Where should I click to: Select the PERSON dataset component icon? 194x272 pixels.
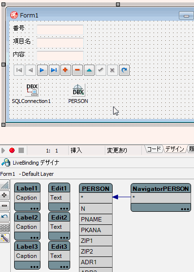click(x=78, y=90)
